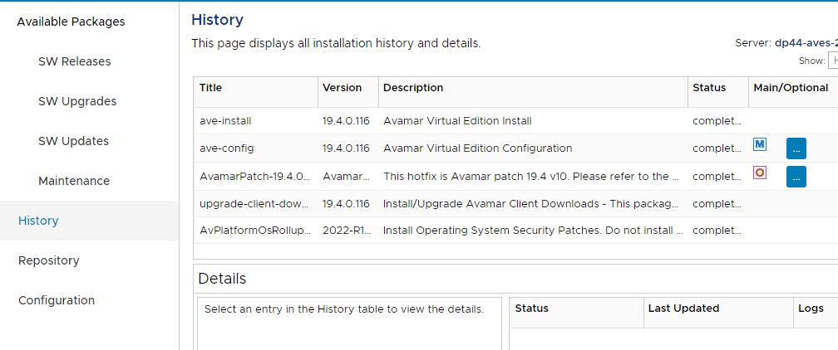The height and width of the screenshot is (350, 838).
Task: Select the upgrade-client-downloads history entry
Action: pyautogui.click(x=254, y=204)
